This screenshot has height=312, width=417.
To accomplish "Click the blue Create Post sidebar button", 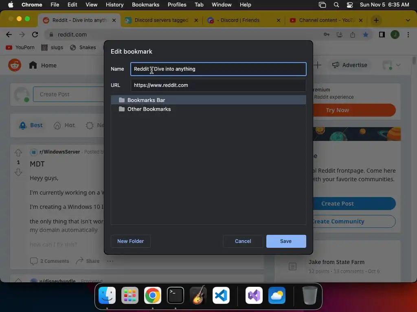I will coord(355,204).
